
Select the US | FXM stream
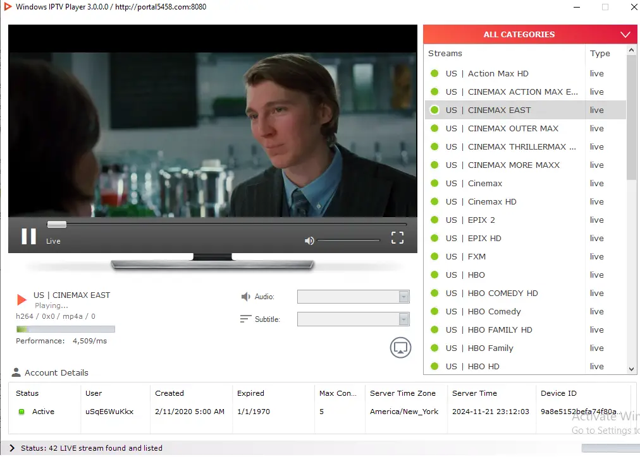pos(525,257)
